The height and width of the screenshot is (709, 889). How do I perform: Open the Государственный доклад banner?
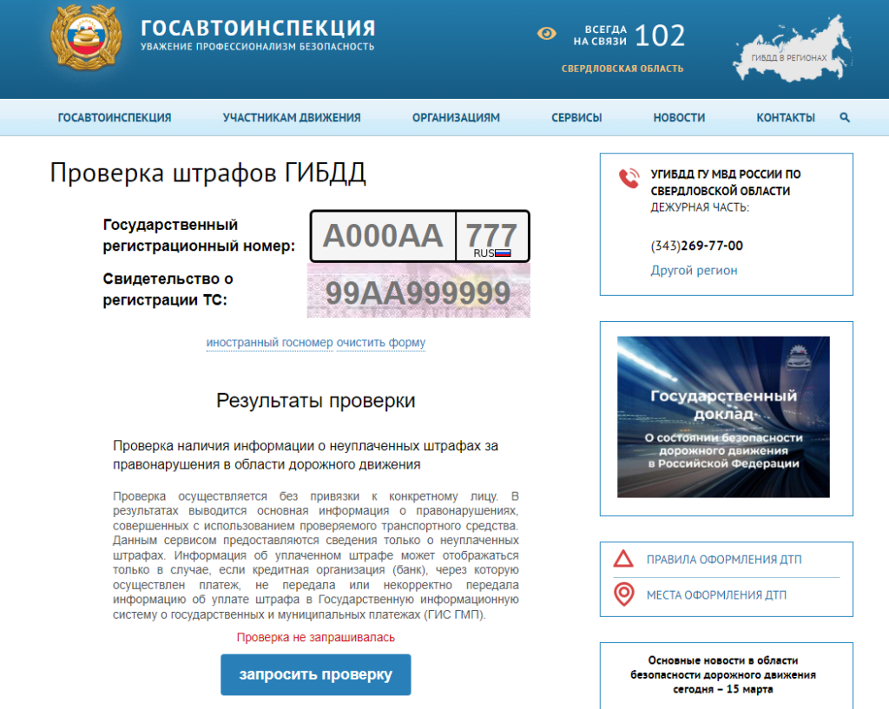tap(723, 417)
